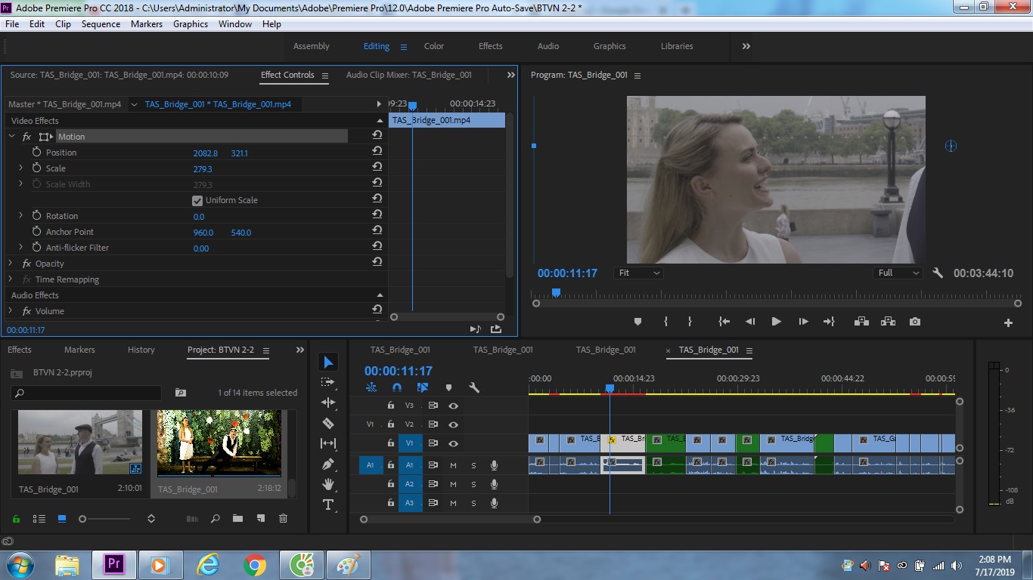Toggle Position stopwatch animation

[x=36, y=152]
